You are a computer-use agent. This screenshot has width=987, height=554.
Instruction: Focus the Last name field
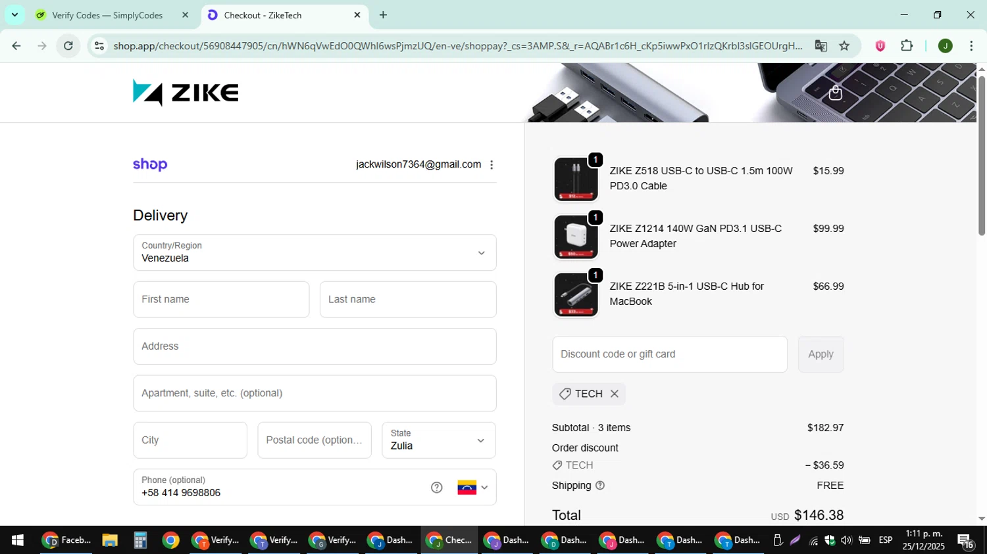[x=408, y=300]
